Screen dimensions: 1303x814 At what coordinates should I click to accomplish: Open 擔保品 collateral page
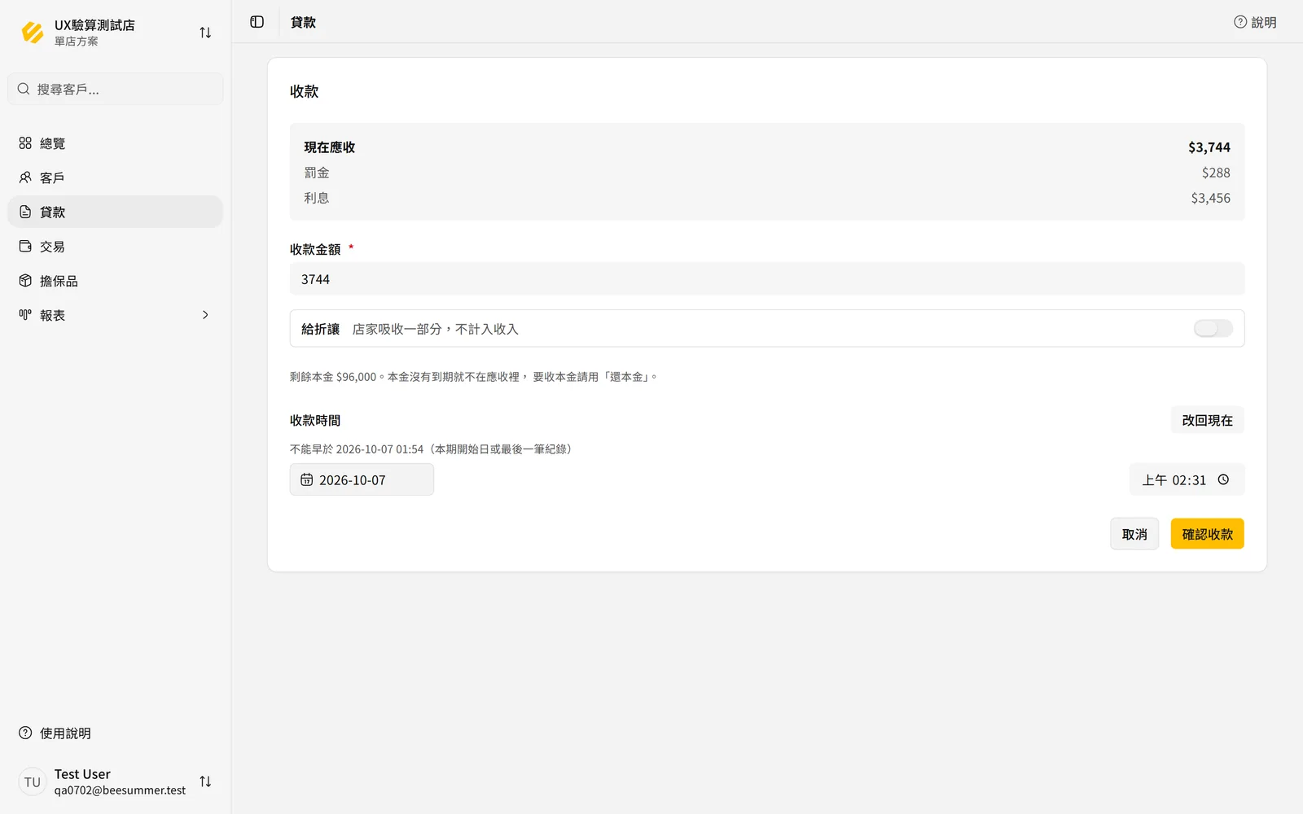[115, 281]
